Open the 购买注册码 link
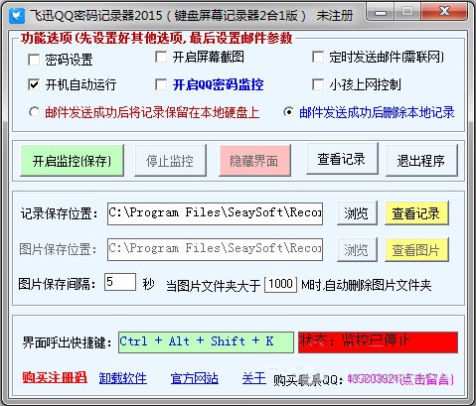Viewport: 476px width, 406px height. pos(55,378)
